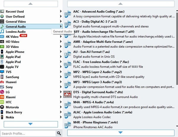
Task: Click the DTS Digital Surround icon
Action: (x=68, y=94)
